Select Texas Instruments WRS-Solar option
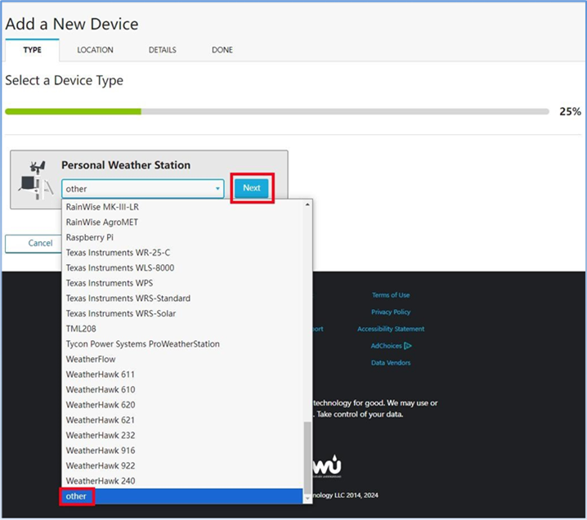This screenshot has width=587, height=520. 182,314
